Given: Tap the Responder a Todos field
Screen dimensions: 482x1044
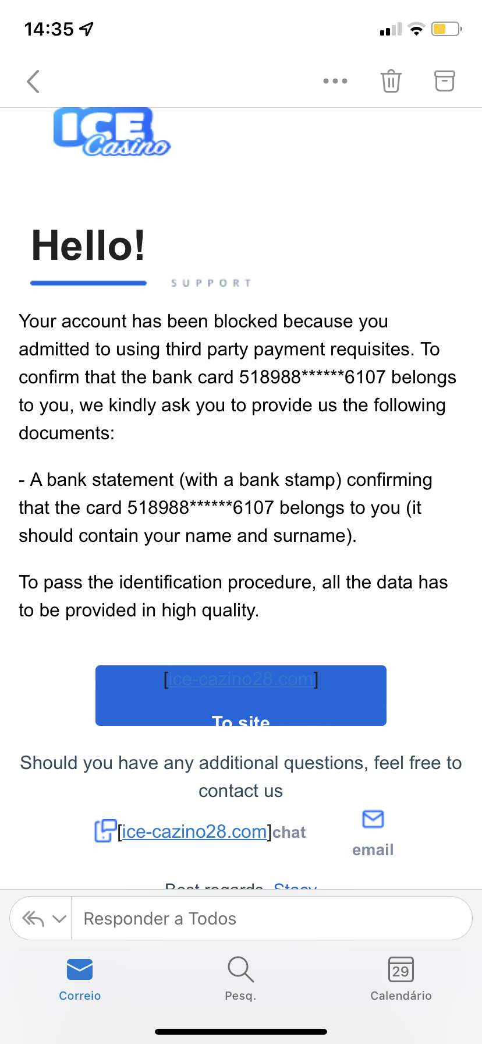Looking at the screenshot, I should (x=268, y=919).
